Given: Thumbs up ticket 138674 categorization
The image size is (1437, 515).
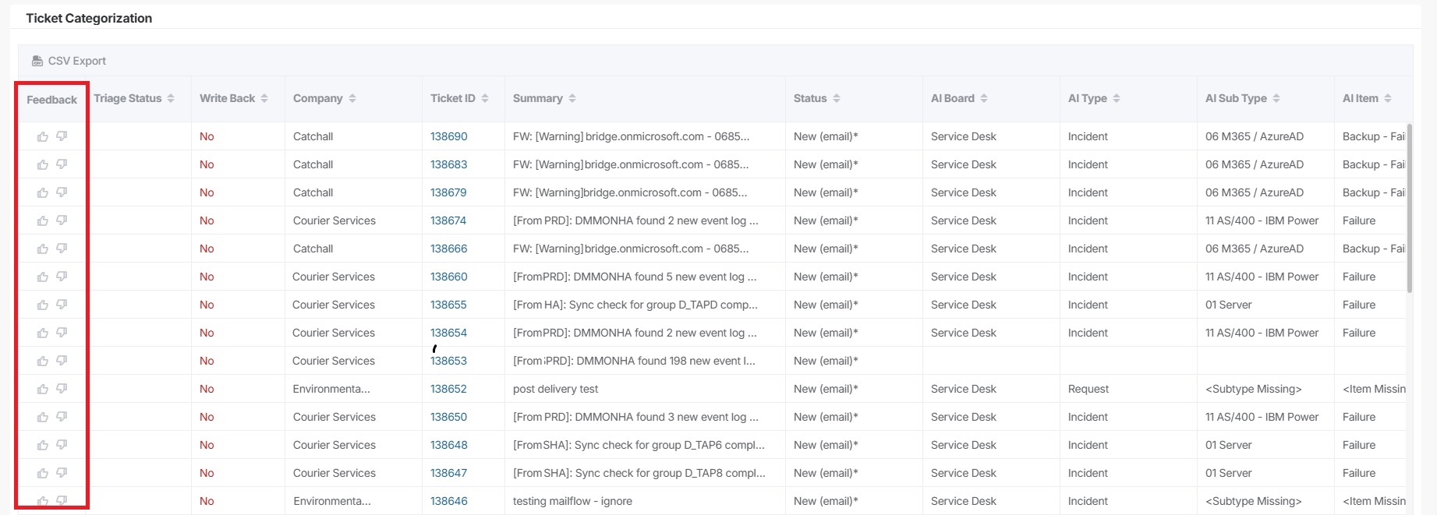Looking at the screenshot, I should (43, 221).
